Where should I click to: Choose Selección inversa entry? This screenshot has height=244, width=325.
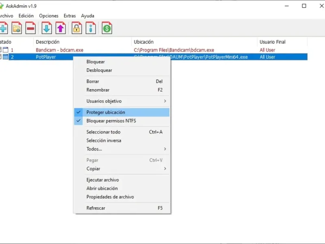pos(122,140)
